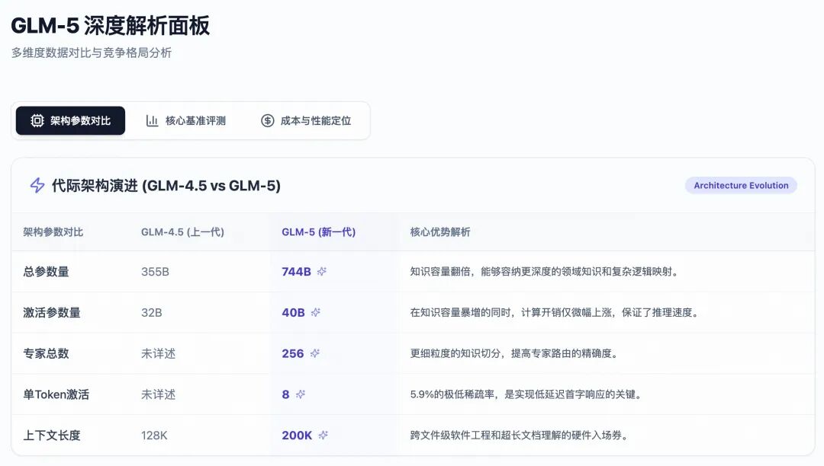
Task: Click the 32B value cell
Action: 151,312
